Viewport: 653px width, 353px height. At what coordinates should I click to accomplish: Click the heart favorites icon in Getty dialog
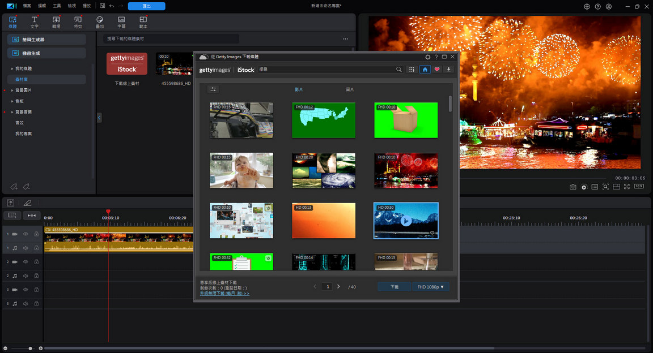(436, 70)
